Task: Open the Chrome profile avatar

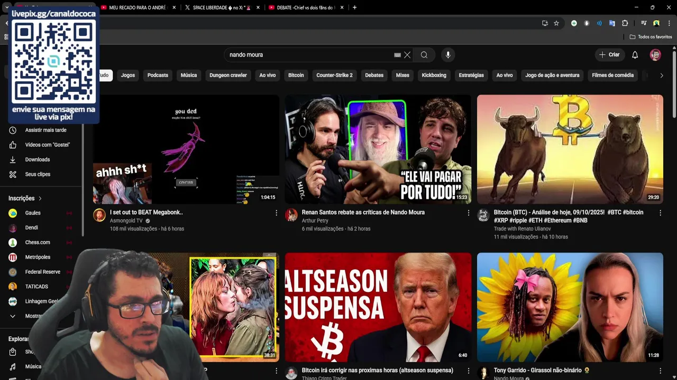Action: click(656, 23)
